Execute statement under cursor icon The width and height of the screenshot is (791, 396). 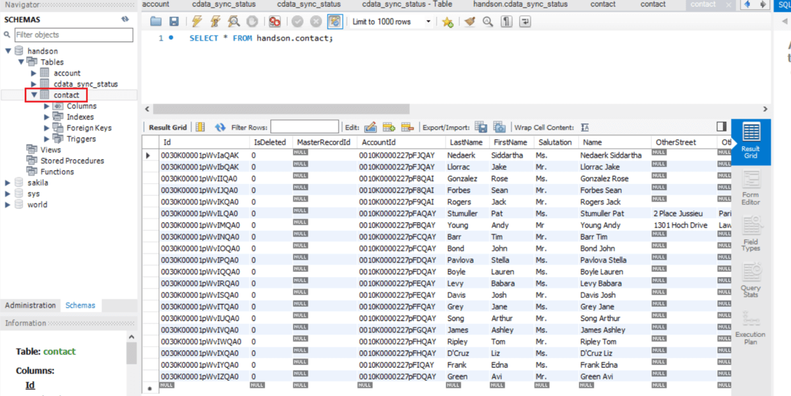tap(216, 22)
